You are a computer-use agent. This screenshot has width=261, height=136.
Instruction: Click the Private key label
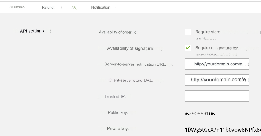(118, 129)
